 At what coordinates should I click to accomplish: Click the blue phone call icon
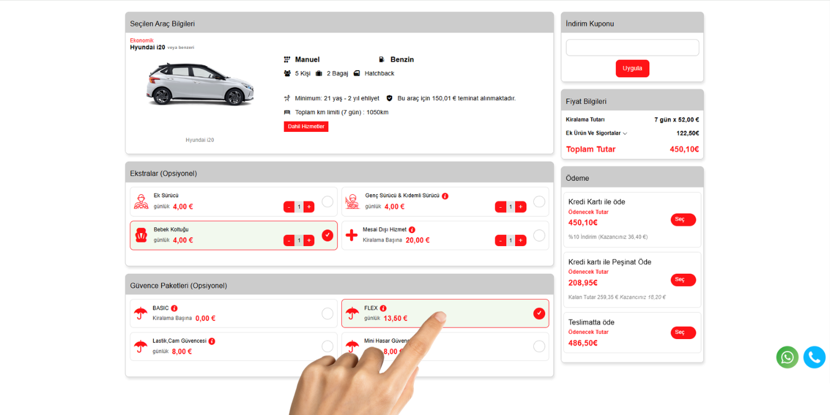coord(814,357)
